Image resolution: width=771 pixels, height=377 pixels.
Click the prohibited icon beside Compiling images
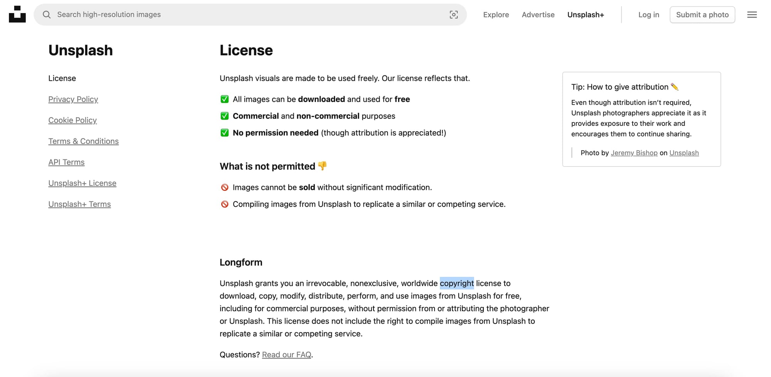(224, 204)
